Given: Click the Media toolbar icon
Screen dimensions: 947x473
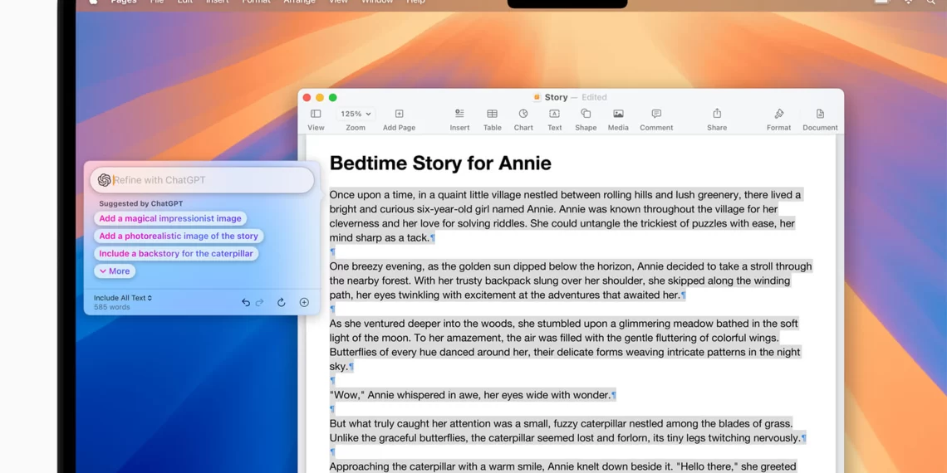Looking at the screenshot, I should tap(618, 115).
